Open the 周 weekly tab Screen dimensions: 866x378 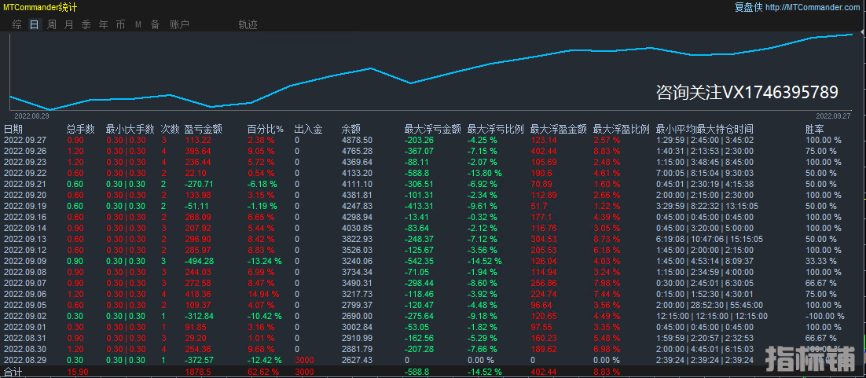(x=51, y=24)
